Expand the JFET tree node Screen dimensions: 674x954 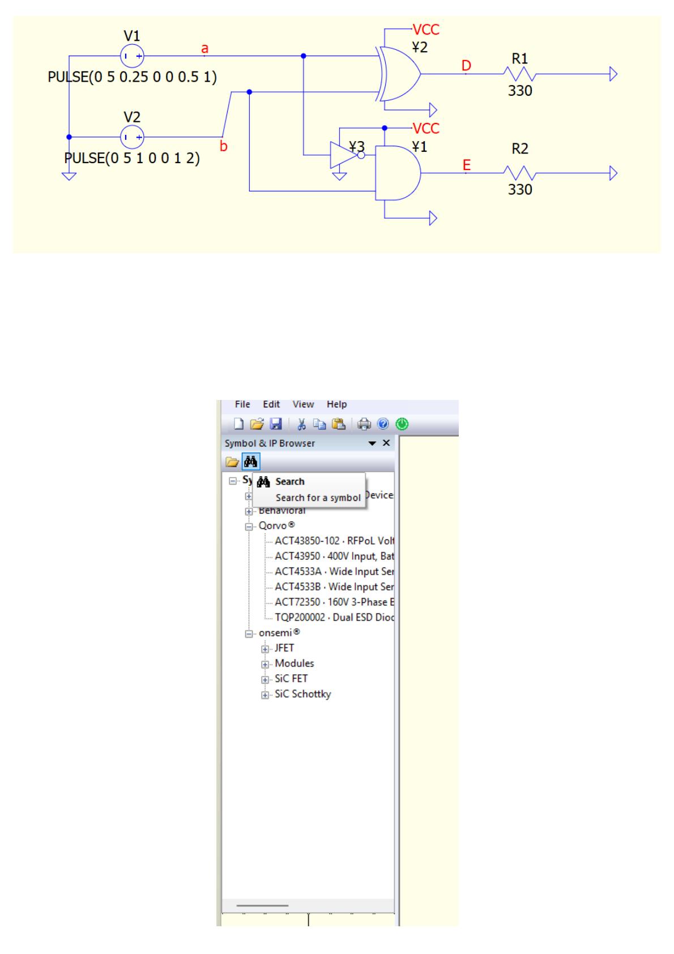(265, 649)
